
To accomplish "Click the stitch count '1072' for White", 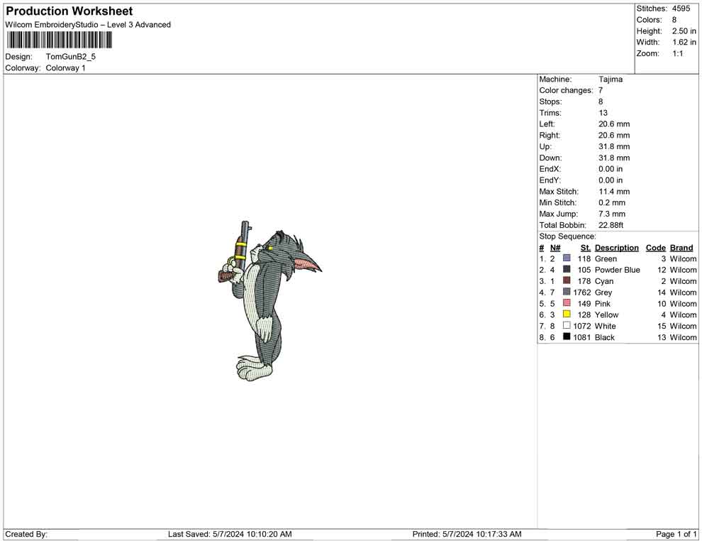I will point(582,326).
